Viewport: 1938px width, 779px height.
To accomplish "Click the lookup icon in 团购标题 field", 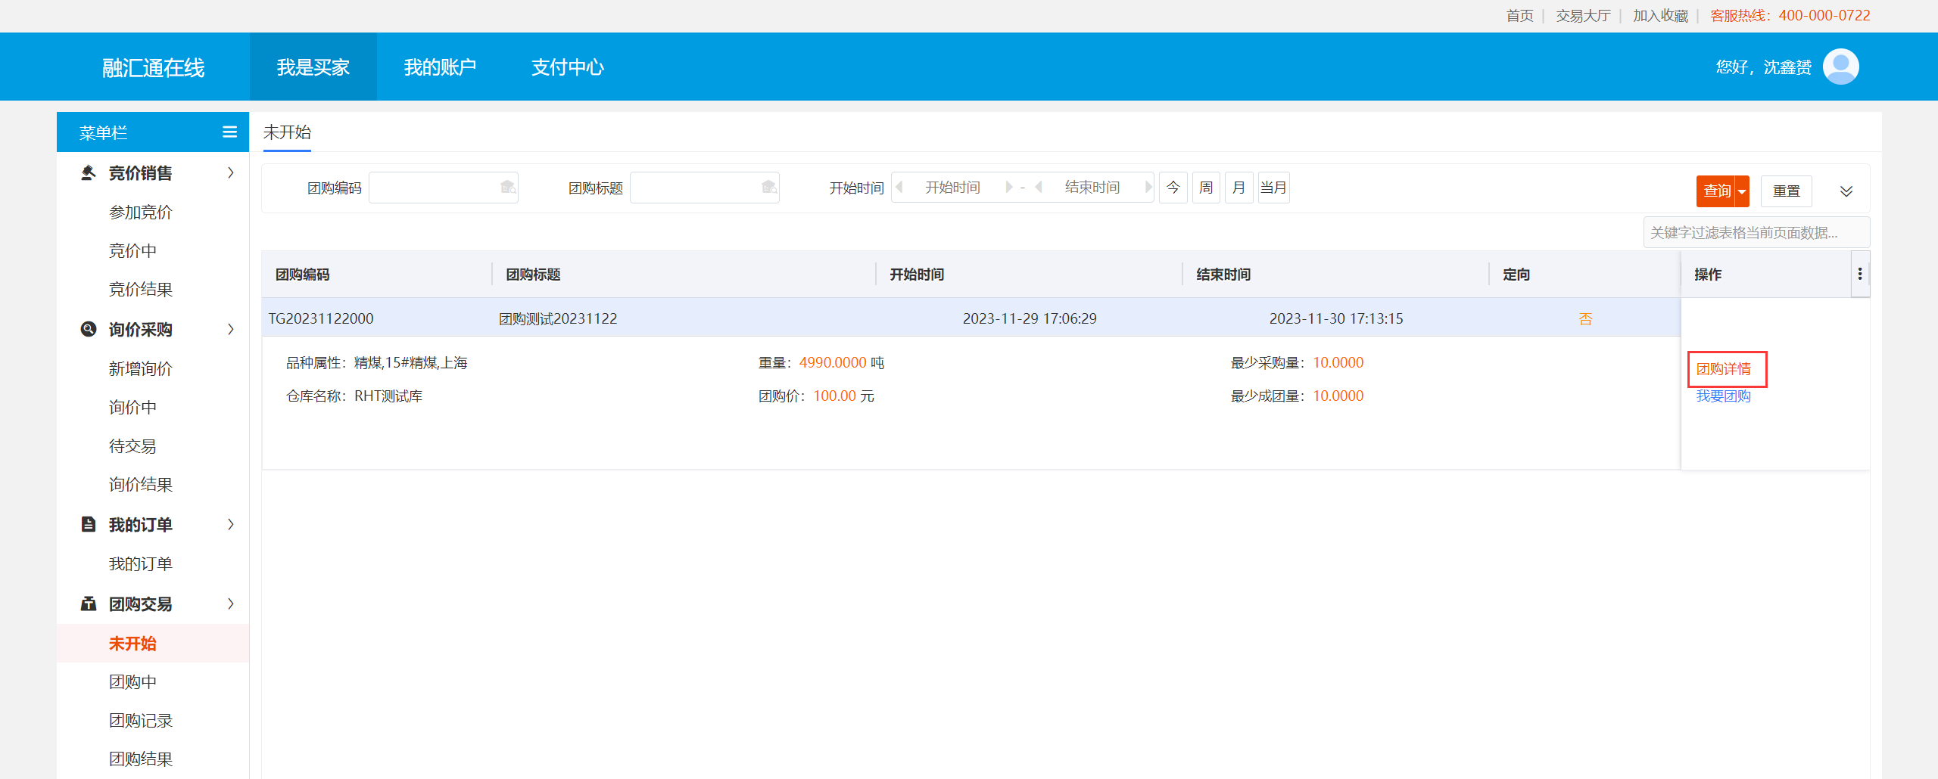I will point(769,187).
